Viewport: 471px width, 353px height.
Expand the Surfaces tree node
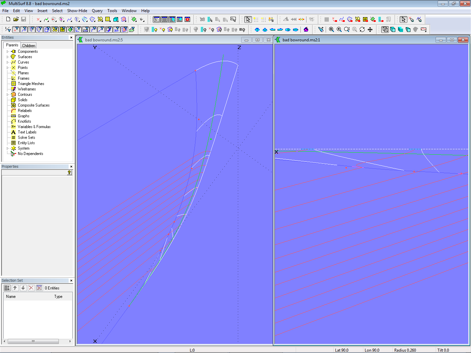click(8, 57)
